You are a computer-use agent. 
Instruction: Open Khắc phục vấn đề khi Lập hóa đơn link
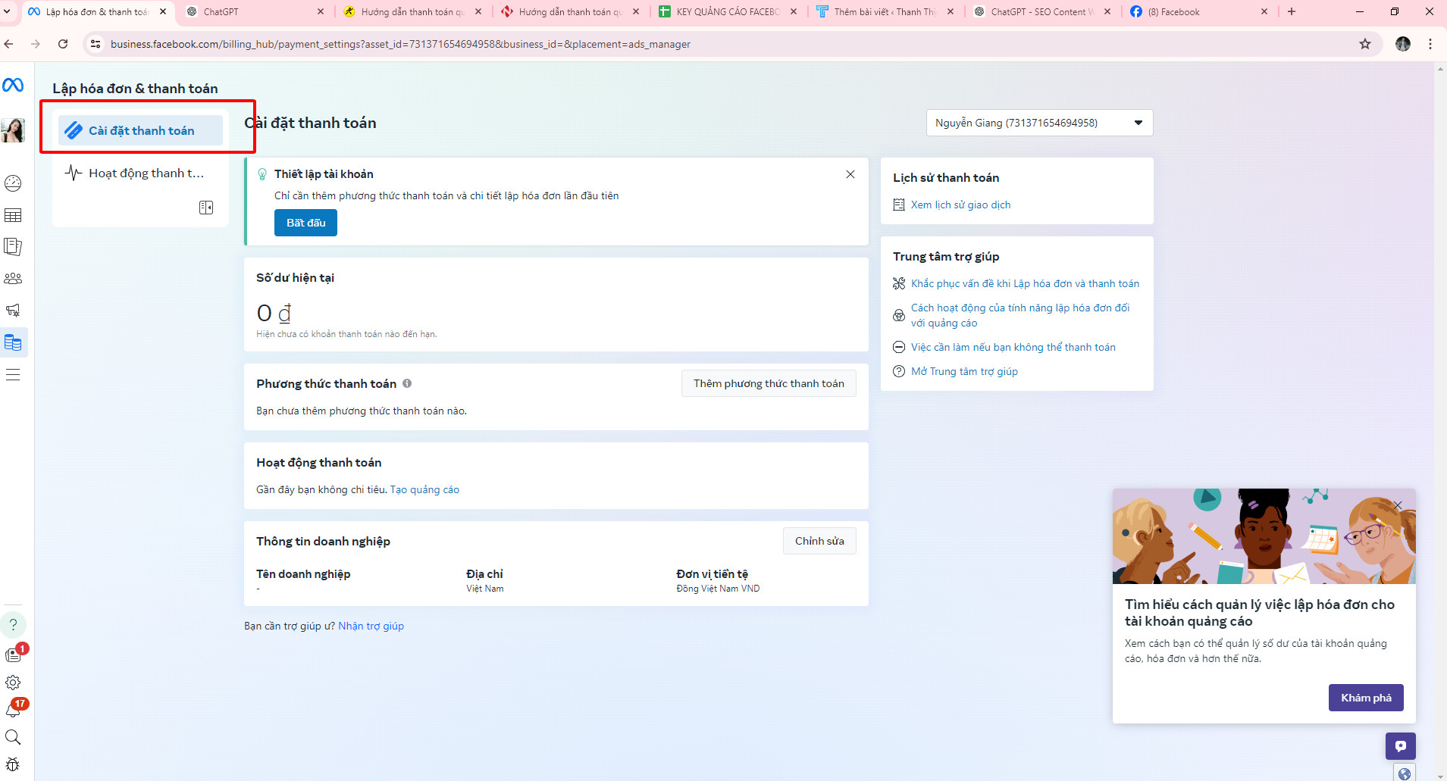coord(1025,283)
